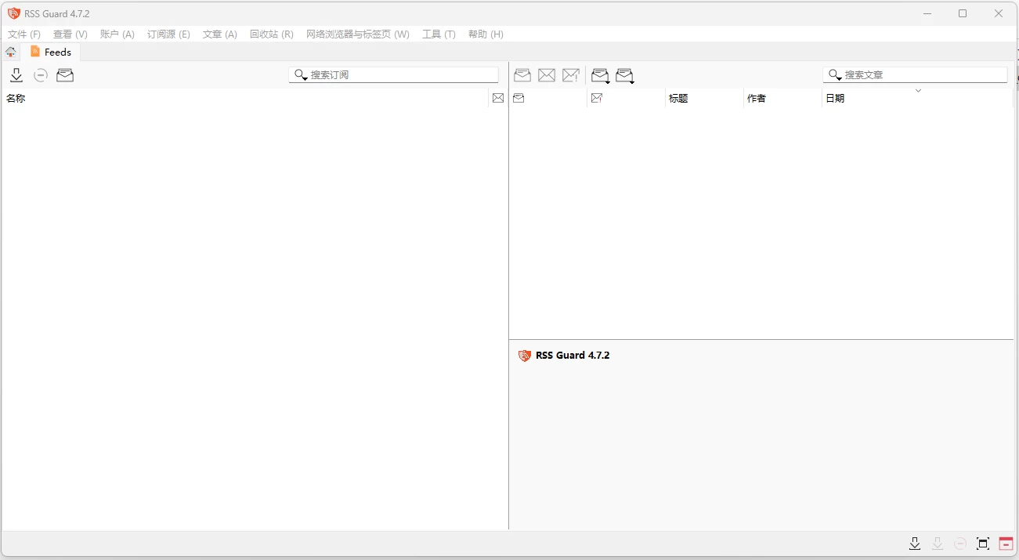Click the importance column header icon in feed list
The width and height of the screenshot is (1019, 560).
[x=498, y=98]
